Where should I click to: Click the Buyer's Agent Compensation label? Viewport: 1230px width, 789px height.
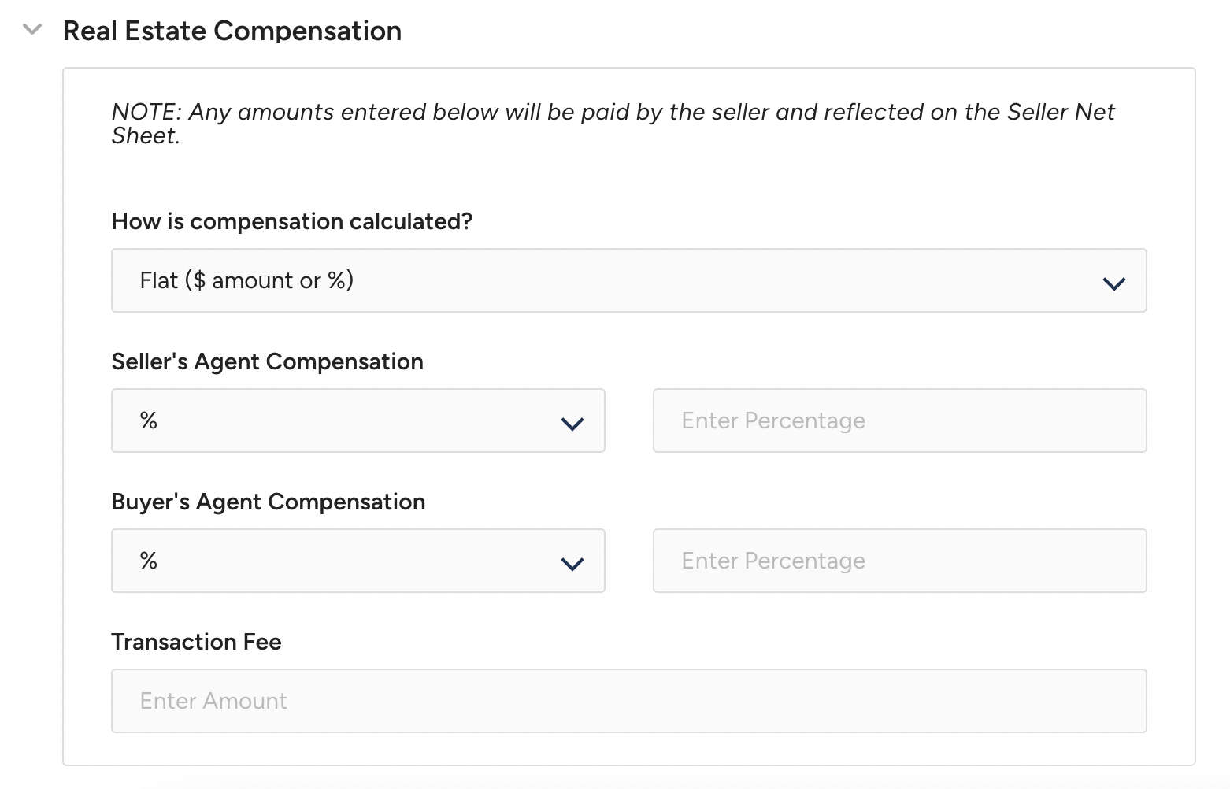click(268, 502)
